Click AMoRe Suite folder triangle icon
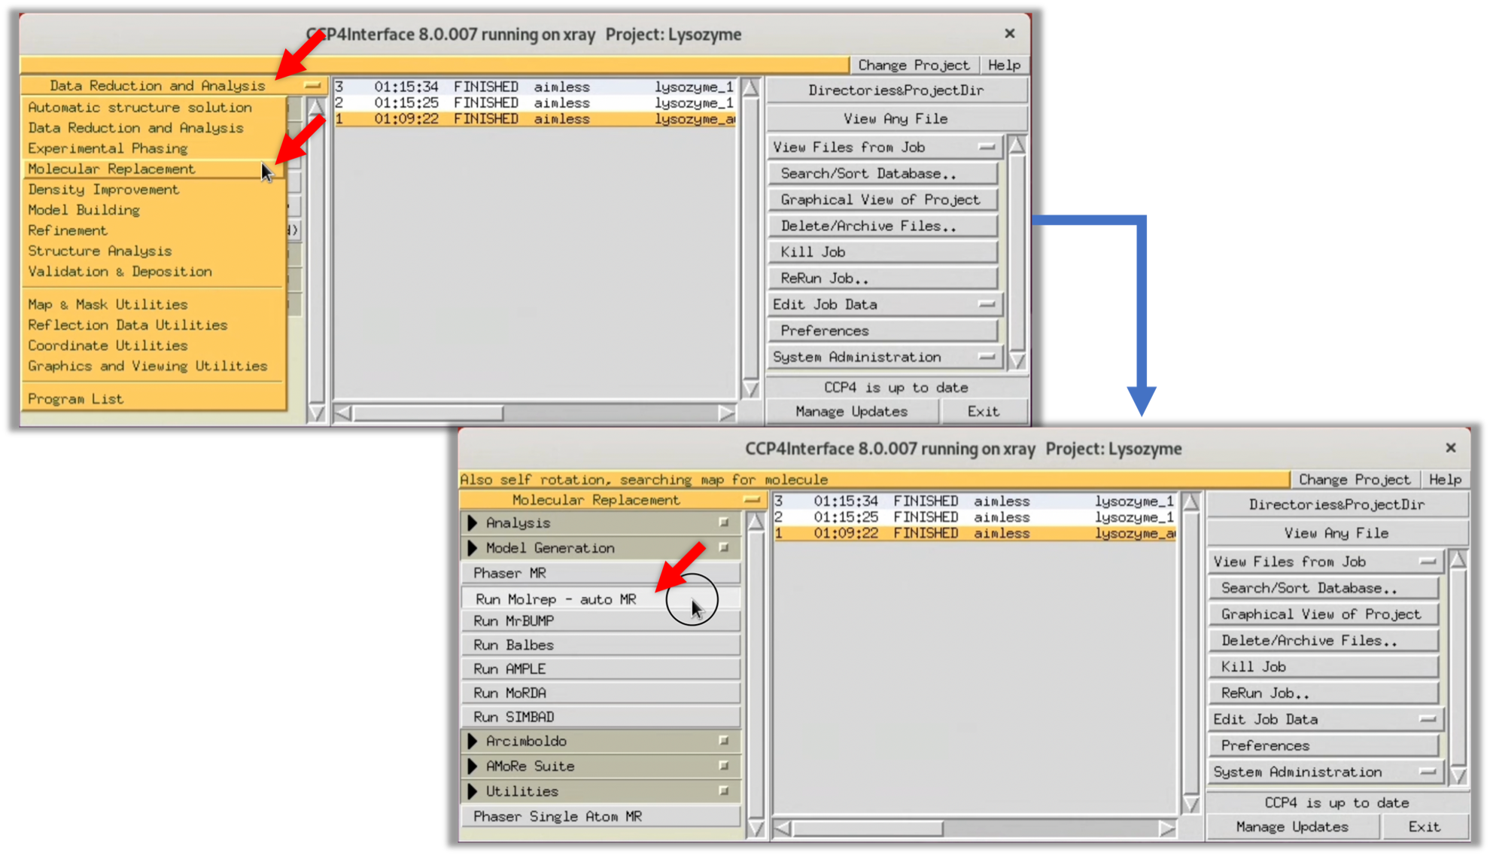Viewport: 1490px width, 856px height. point(473,766)
